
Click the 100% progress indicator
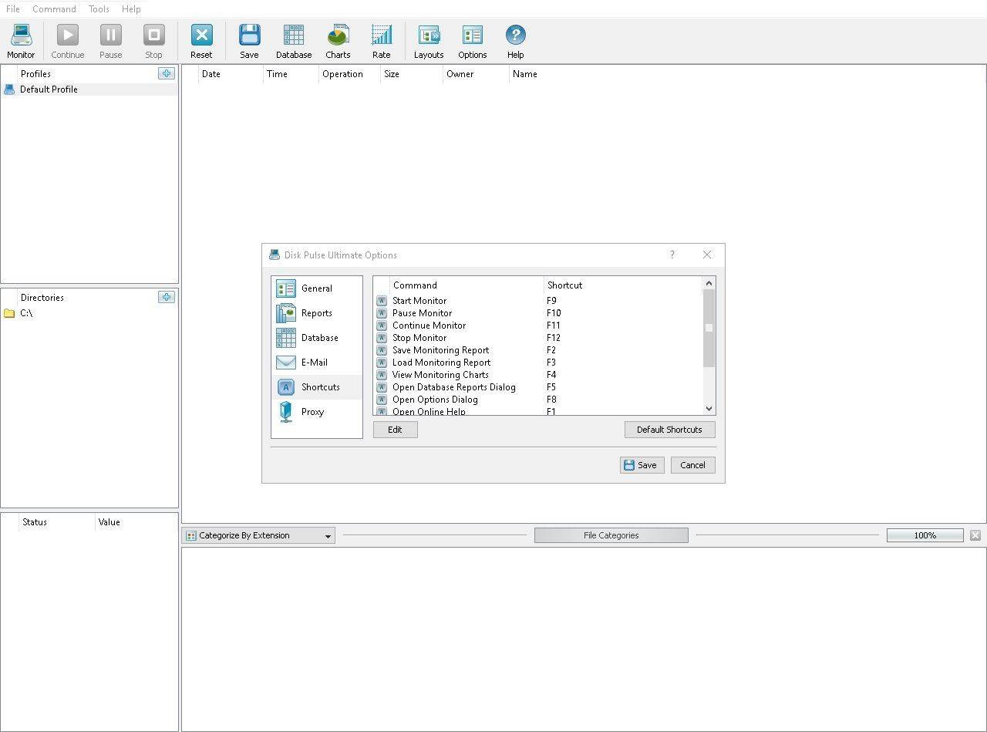(x=925, y=535)
